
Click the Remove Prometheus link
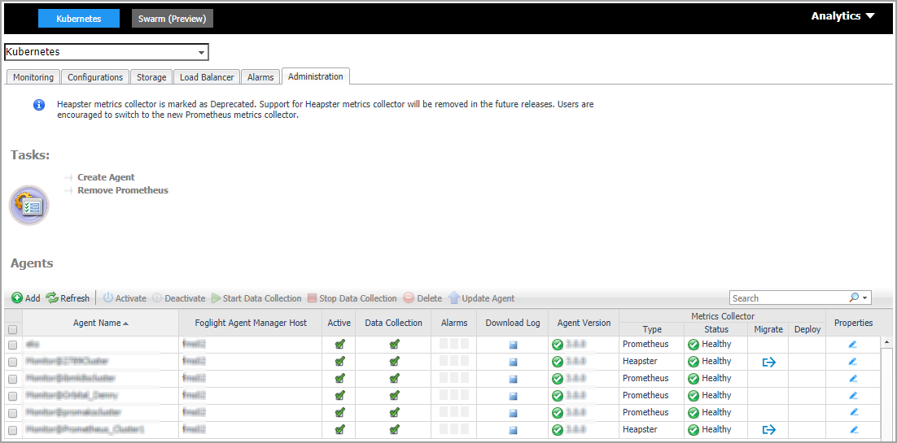coord(122,190)
